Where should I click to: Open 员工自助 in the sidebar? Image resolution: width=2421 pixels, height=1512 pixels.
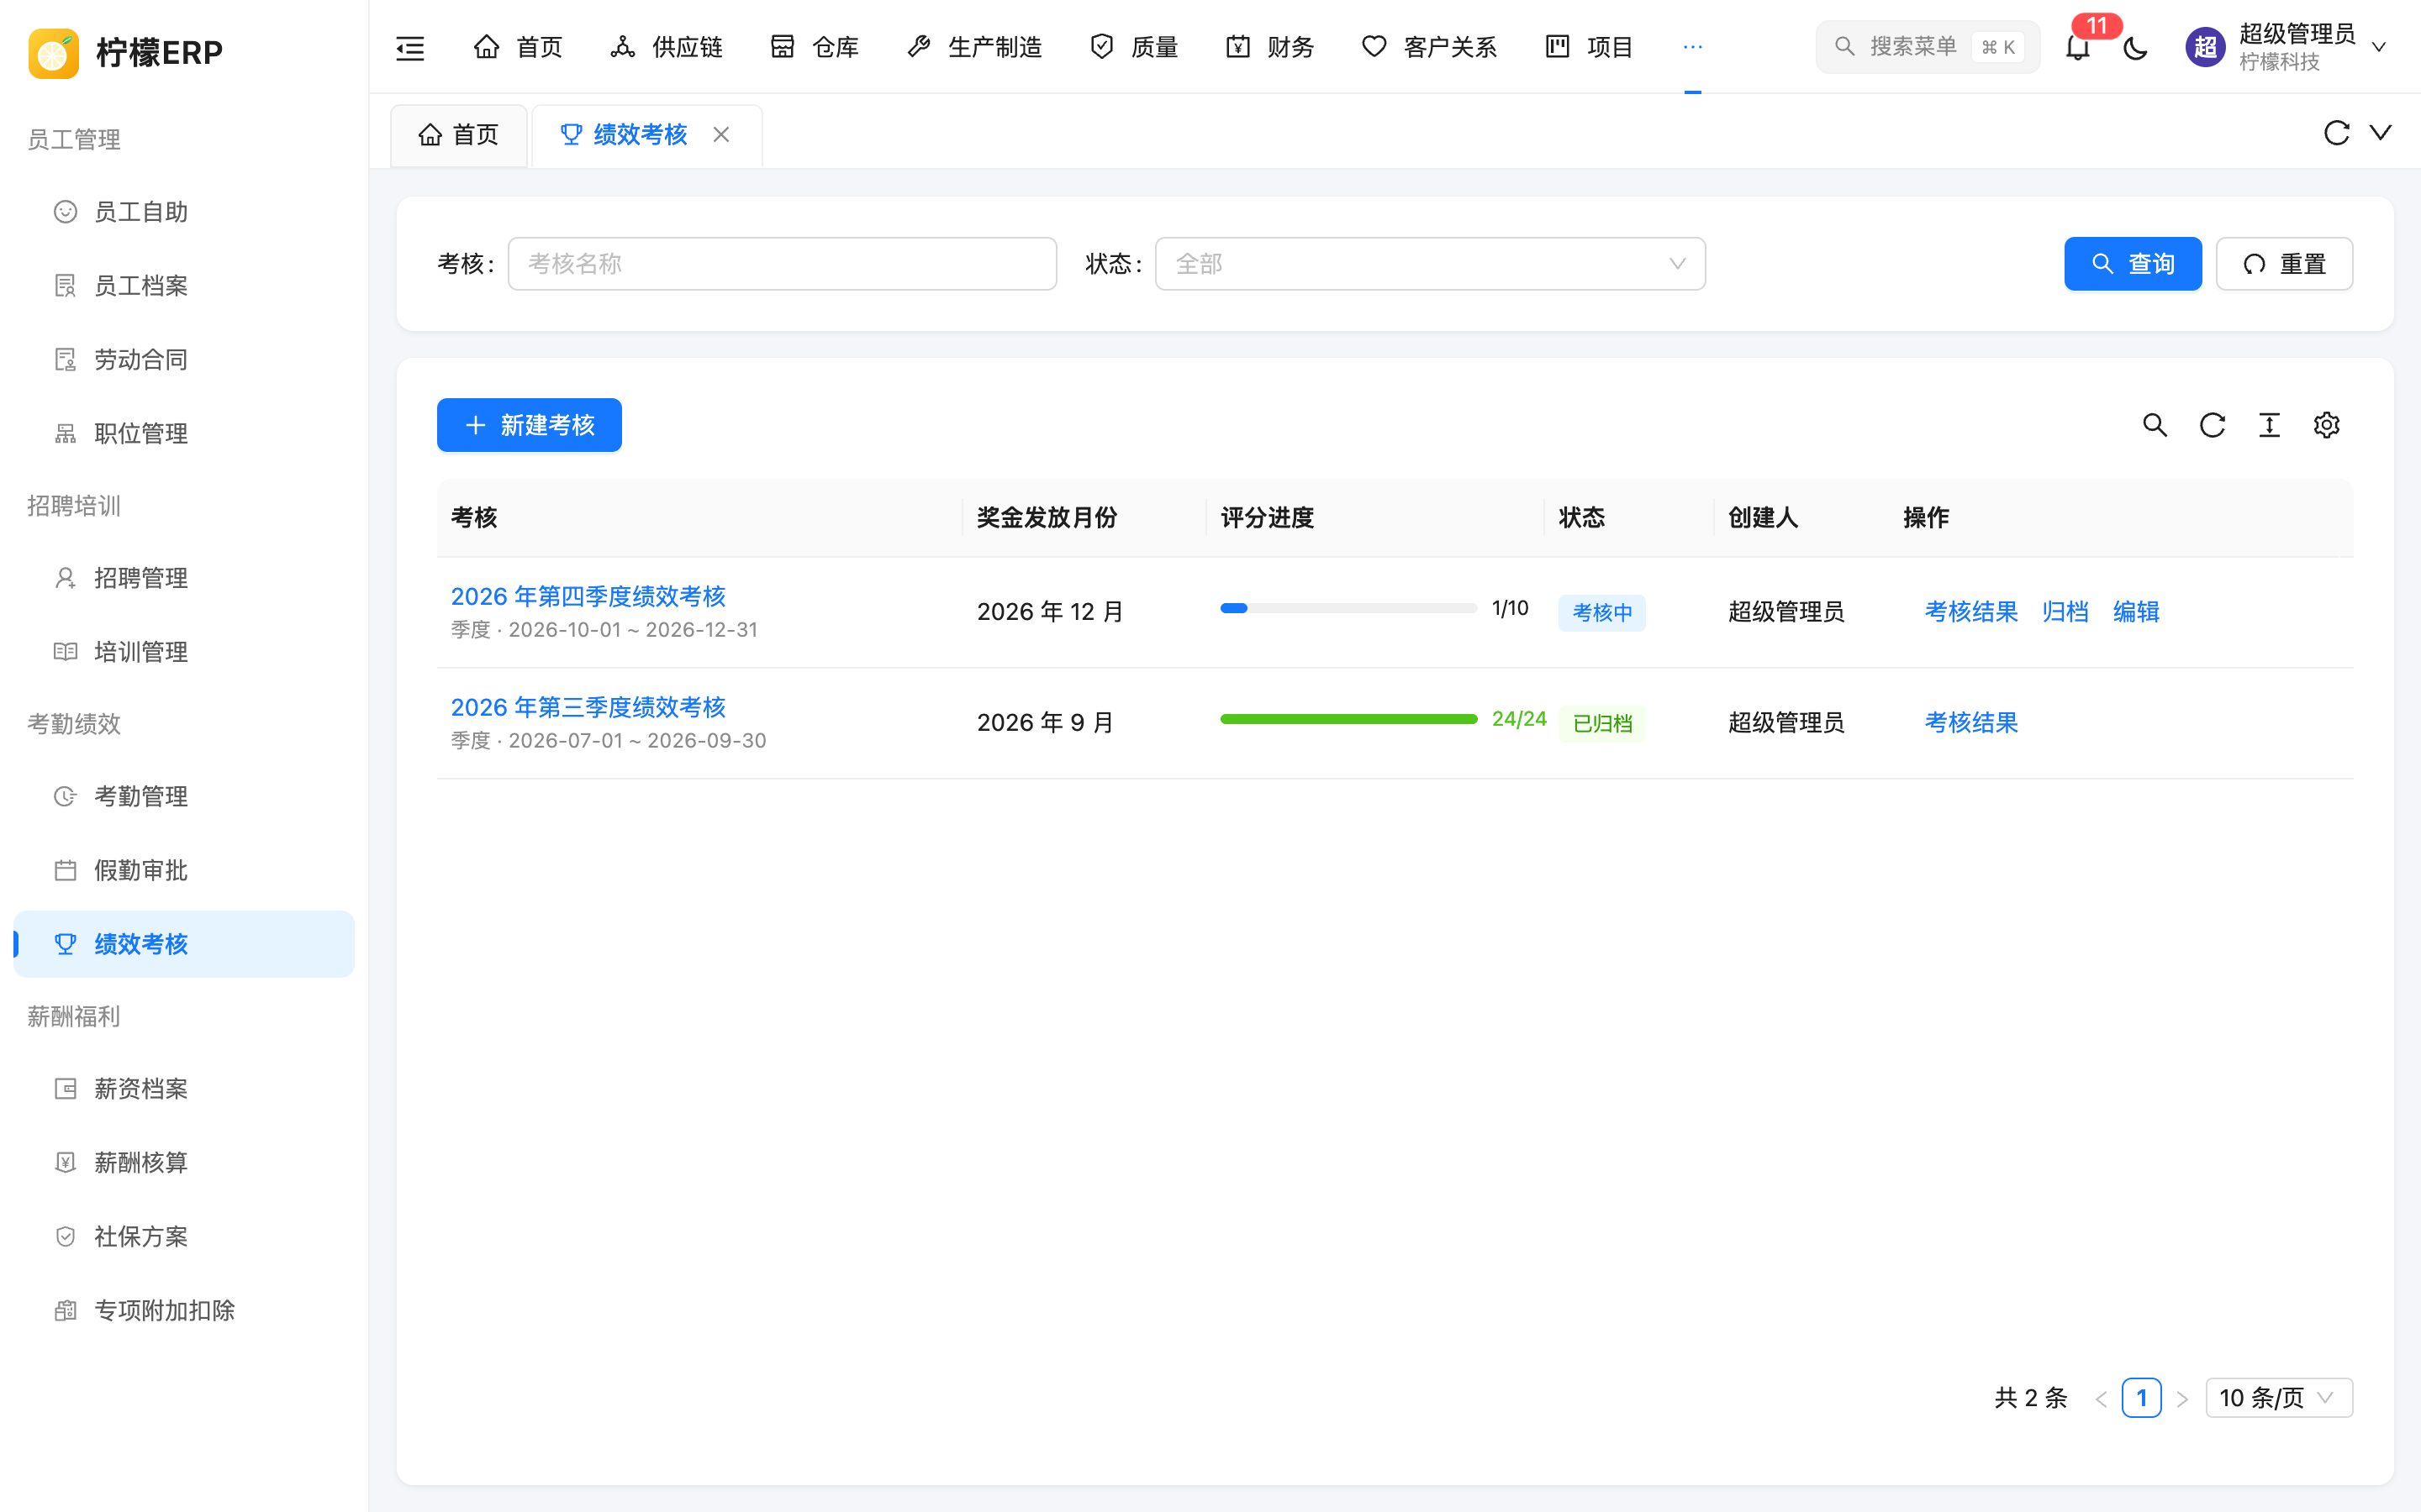pos(184,212)
